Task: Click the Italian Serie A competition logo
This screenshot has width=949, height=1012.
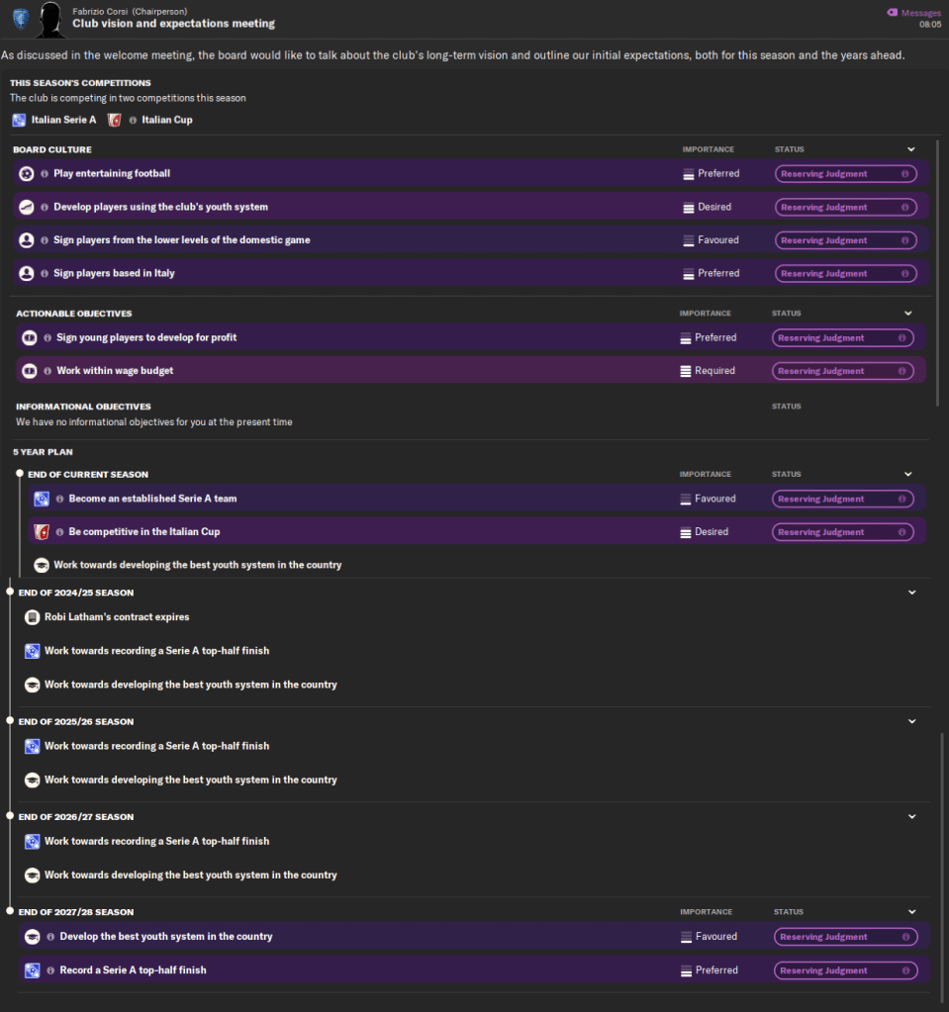Action: 19,120
